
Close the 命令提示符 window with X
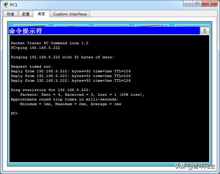coord(205,31)
